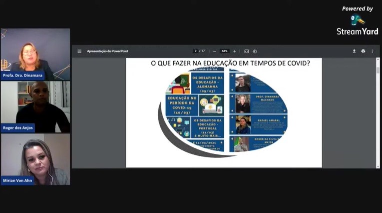Screen dimensions: 382x213
Task: Click the 'Educação no período da Covid-19' tile
Action: [182, 106]
